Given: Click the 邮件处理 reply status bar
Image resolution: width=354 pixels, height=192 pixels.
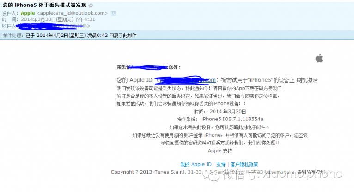Looking at the screenshot, I should pyautogui.click(x=177, y=35).
